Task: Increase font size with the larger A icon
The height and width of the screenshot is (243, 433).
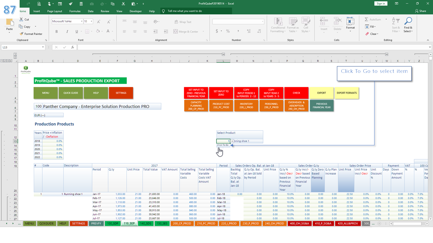Action: coord(98,22)
